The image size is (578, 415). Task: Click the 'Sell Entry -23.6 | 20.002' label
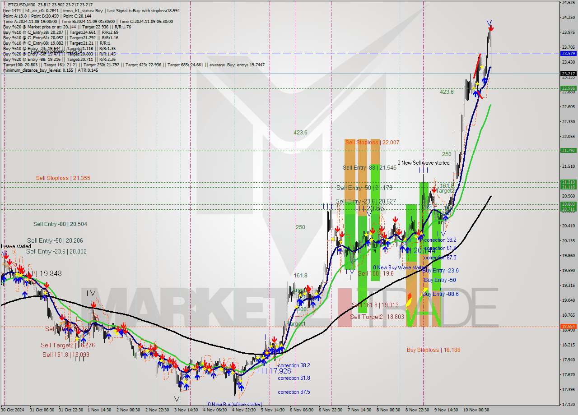coord(56,252)
